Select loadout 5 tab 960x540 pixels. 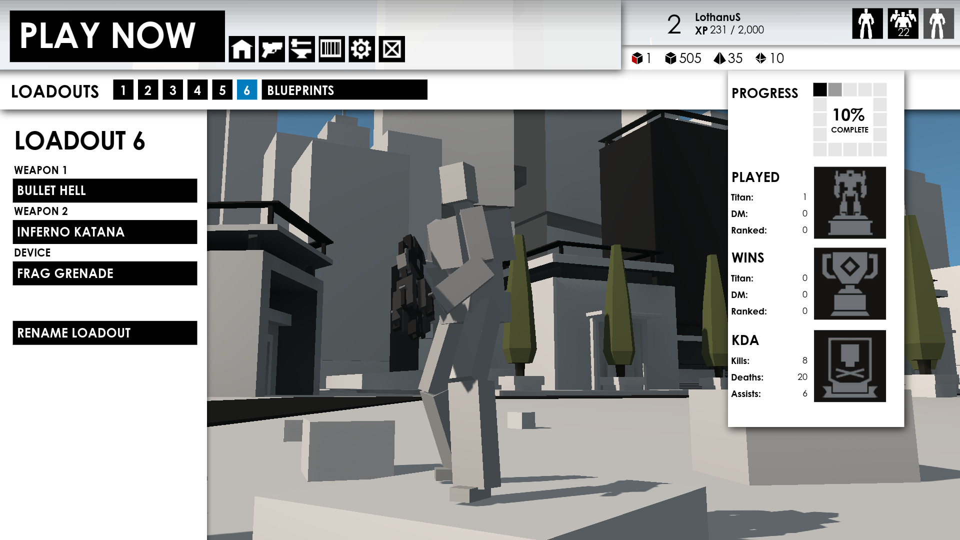coord(222,90)
